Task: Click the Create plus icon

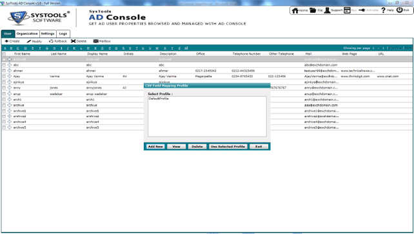Action: pyautogui.click(x=6, y=41)
